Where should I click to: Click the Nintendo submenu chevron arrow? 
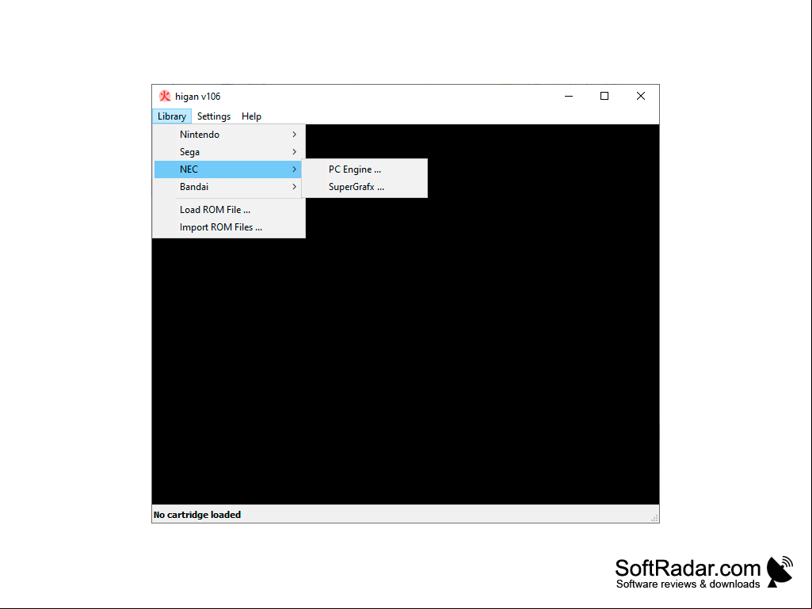coord(294,134)
